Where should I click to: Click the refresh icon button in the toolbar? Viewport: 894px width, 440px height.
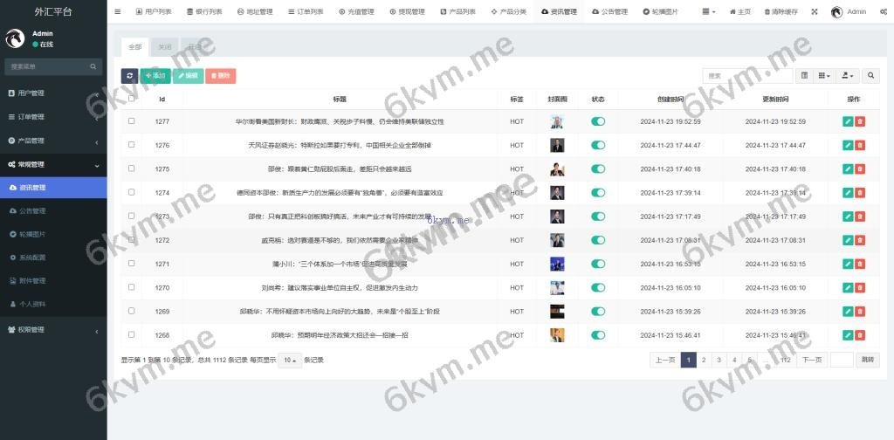point(129,76)
